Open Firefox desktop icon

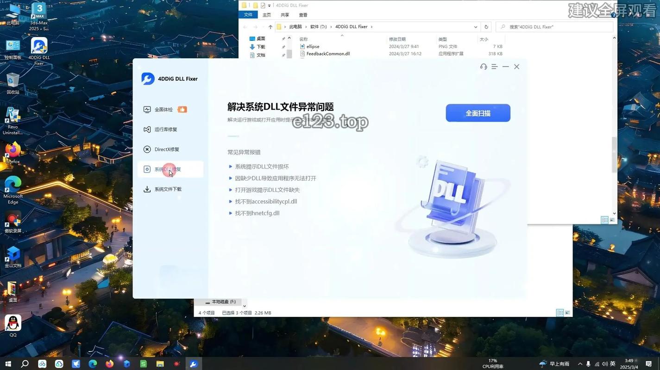pyautogui.click(x=13, y=153)
